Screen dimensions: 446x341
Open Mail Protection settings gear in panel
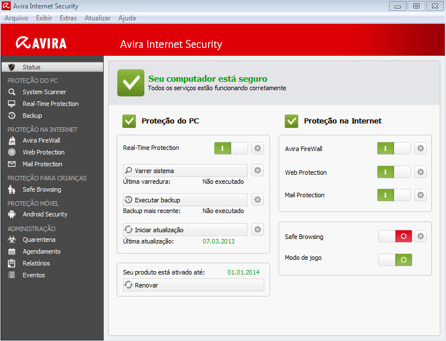(x=421, y=195)
